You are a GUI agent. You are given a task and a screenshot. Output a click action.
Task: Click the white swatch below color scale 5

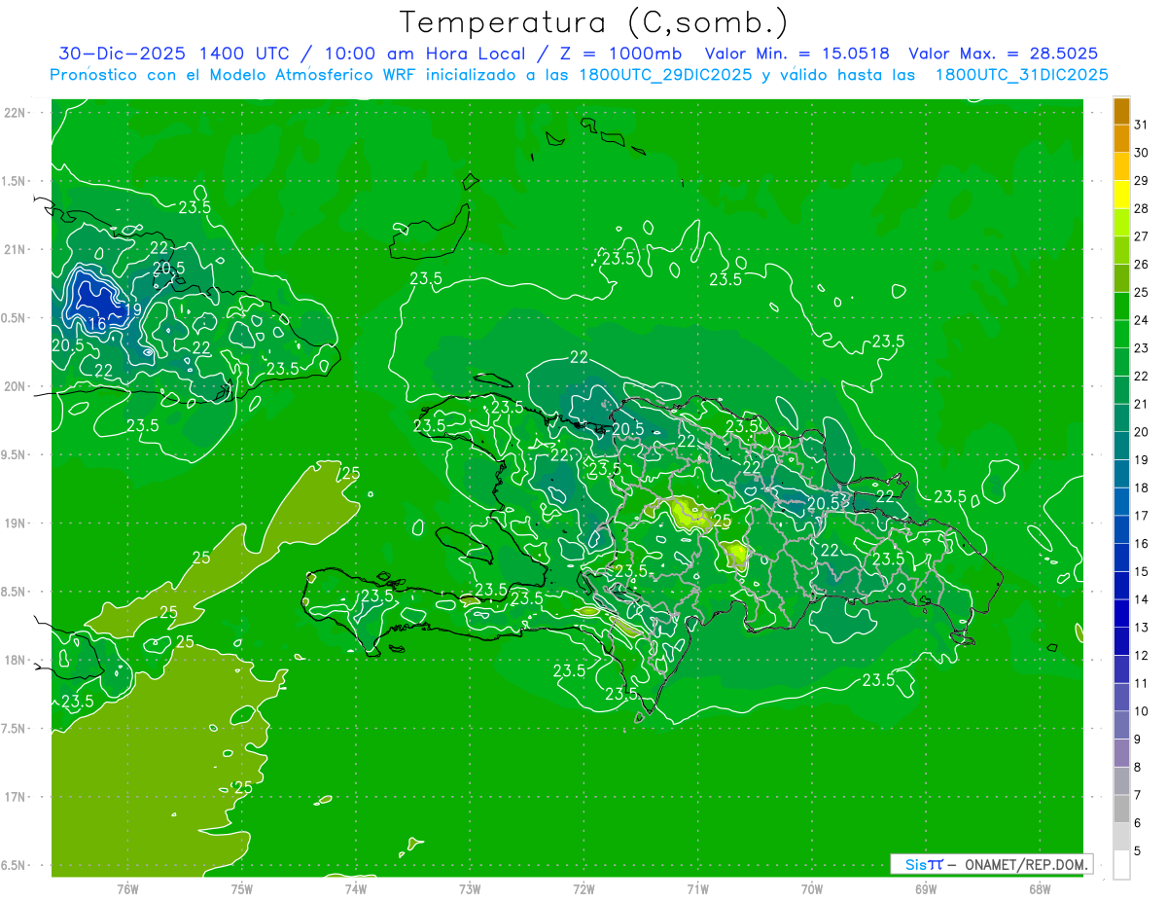point(1121,865)
